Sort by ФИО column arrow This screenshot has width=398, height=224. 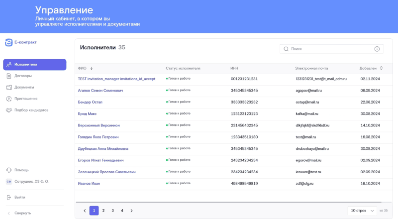pyautogui.click(x=92, y=68)
